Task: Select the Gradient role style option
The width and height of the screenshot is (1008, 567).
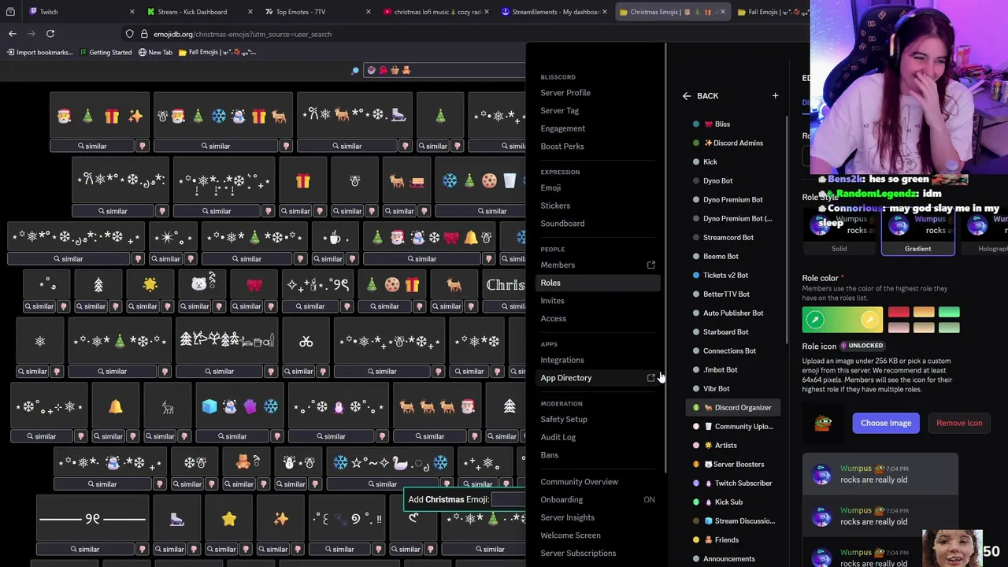Action: point(917,232)
